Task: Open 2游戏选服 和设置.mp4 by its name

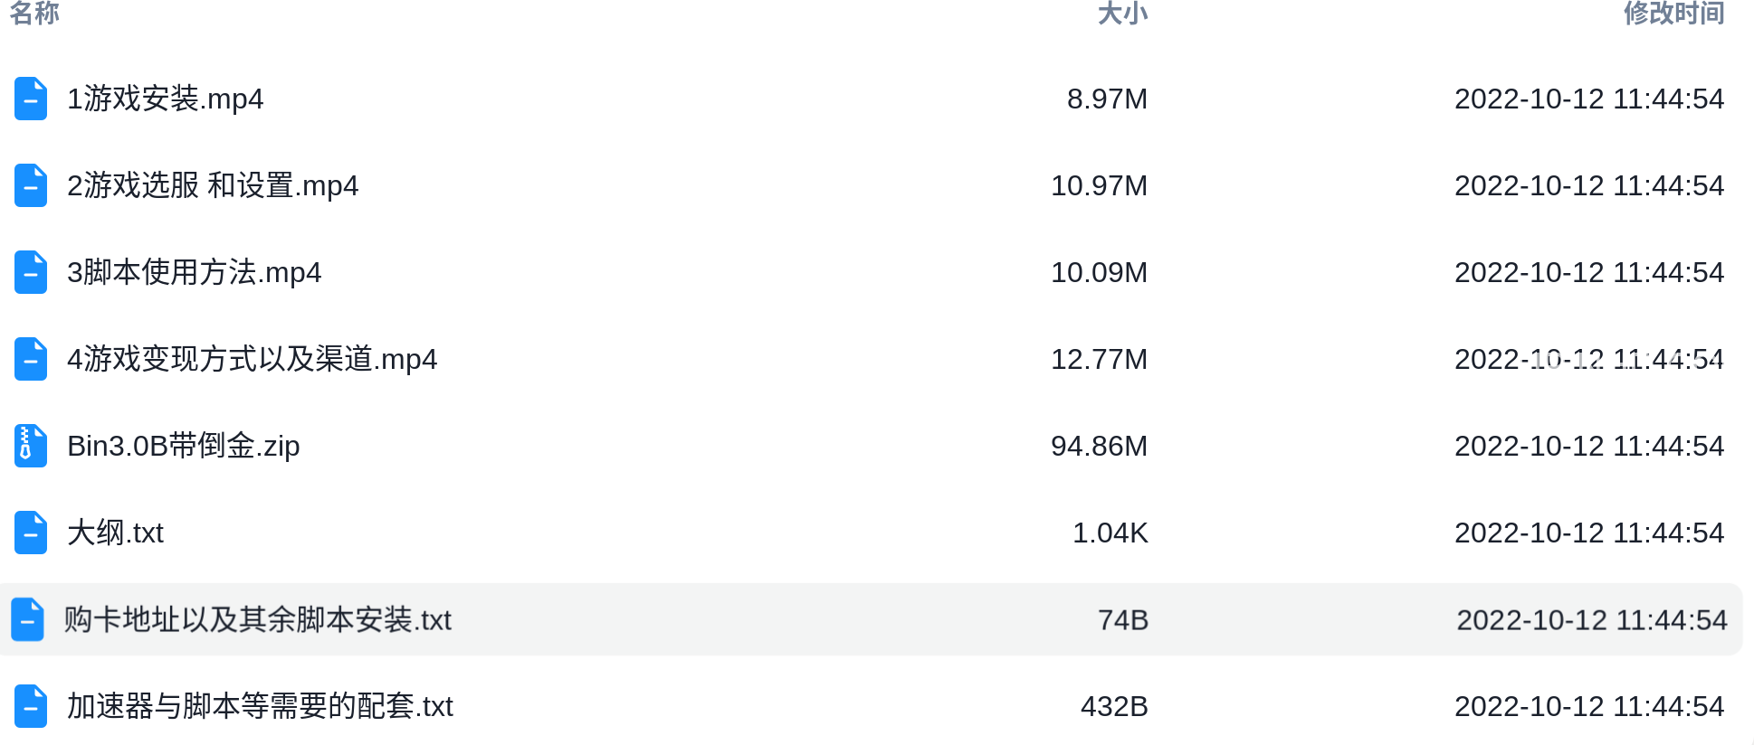Action: (x=213, y=185)
